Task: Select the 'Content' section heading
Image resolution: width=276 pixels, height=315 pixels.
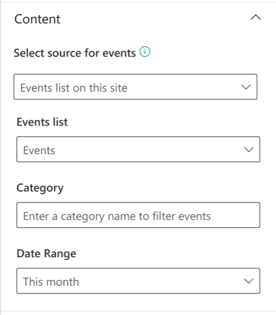Action: point(37,19)
